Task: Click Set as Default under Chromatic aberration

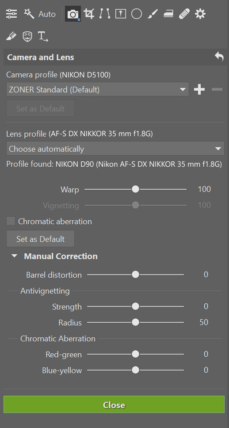Action: [40, 239]
